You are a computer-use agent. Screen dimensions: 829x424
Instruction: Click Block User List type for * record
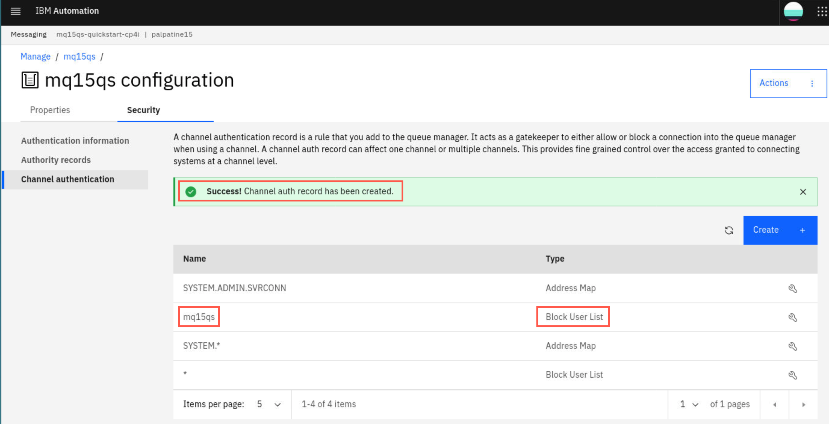(574, 375)
